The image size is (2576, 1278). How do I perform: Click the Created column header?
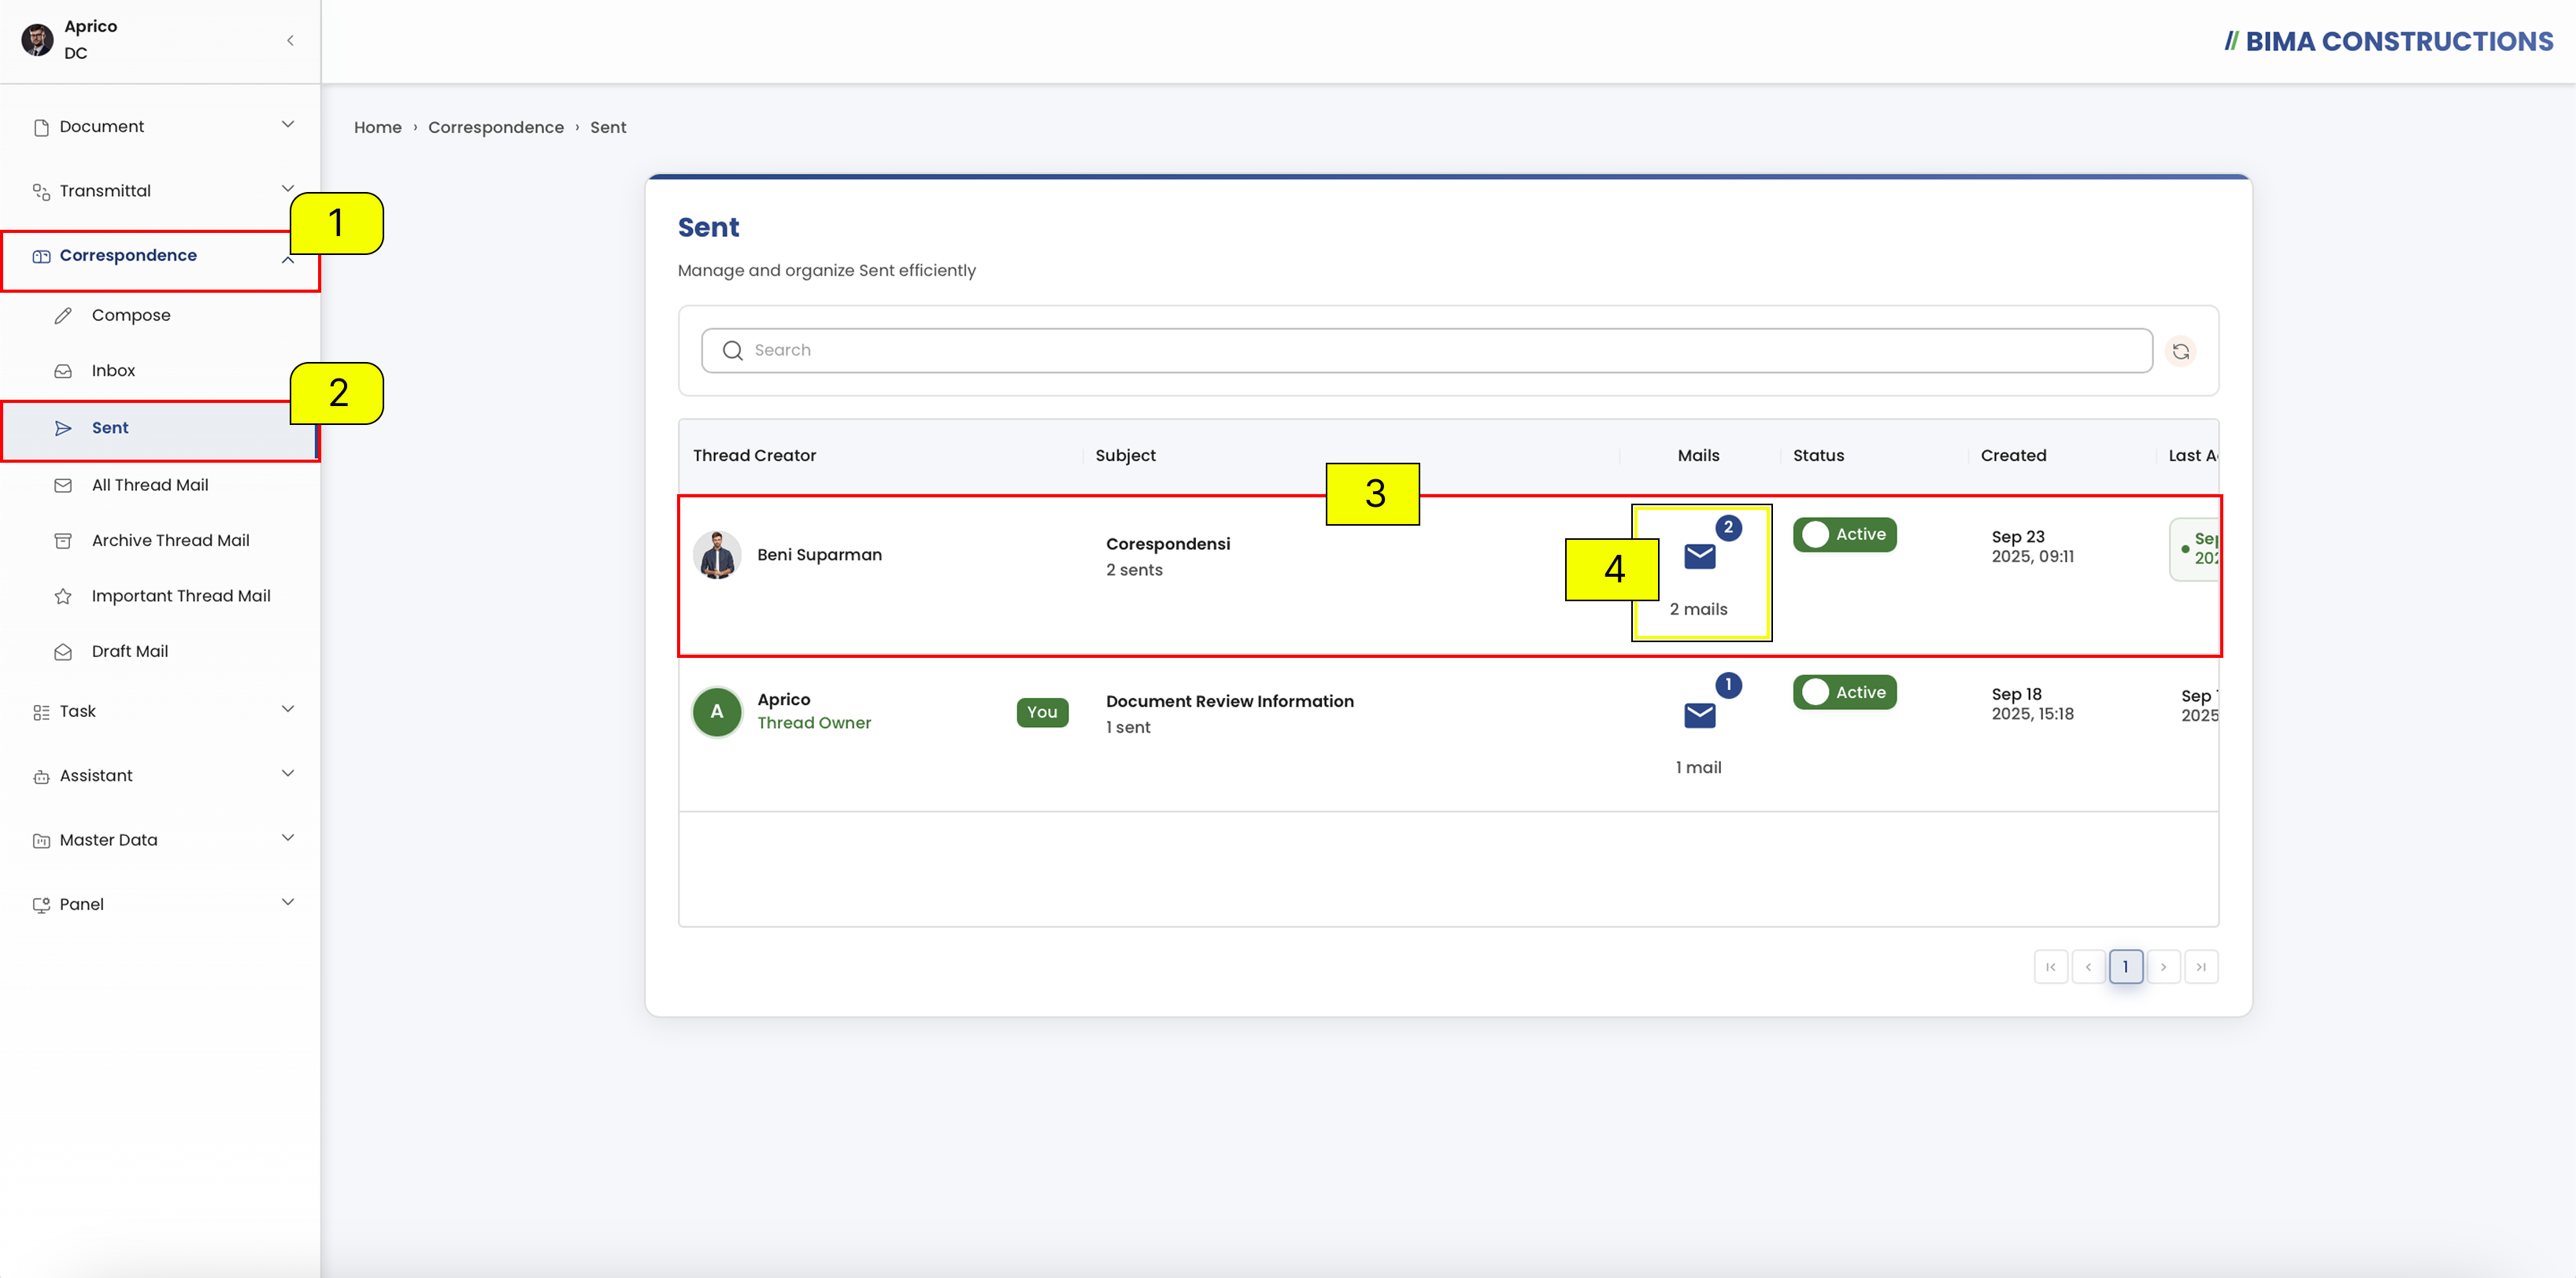2013,456
